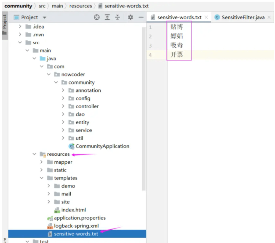Expand the .idea folder
Viewport: 275px width, 243px height.
[x=20, y=27]
